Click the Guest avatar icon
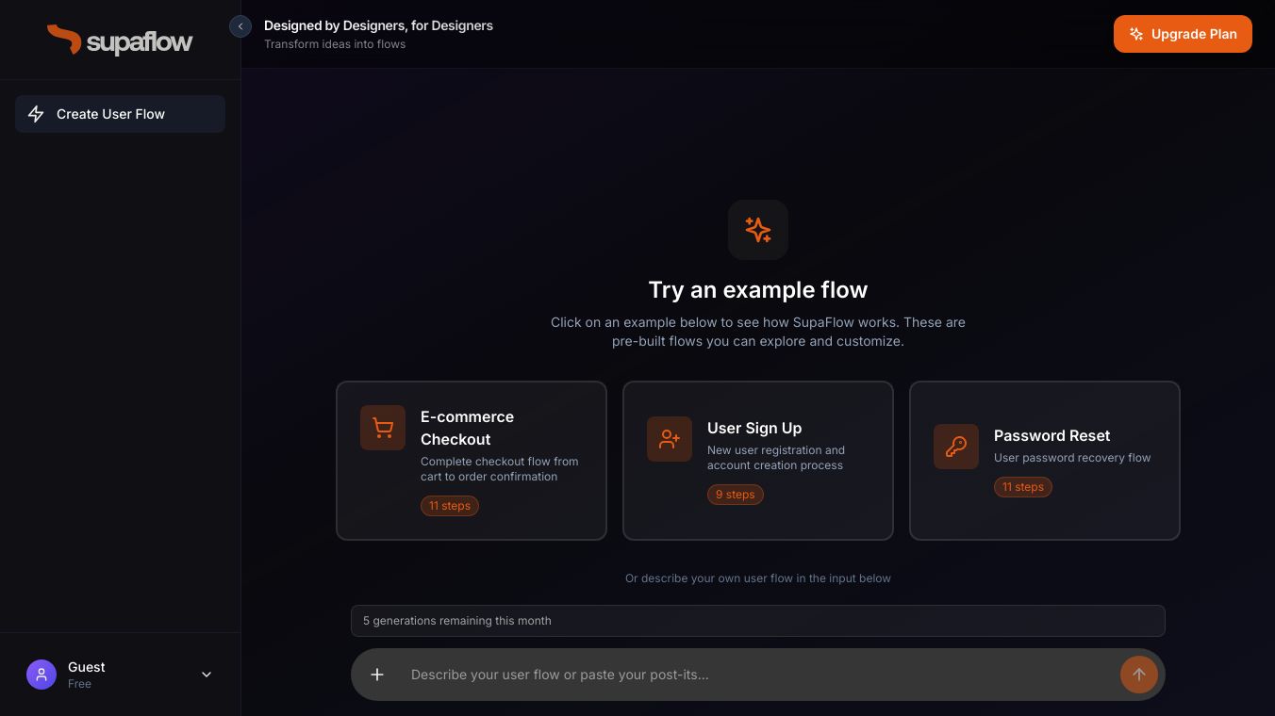The height and width of the screenshot is (716, 1275). [x=41, y=675]
